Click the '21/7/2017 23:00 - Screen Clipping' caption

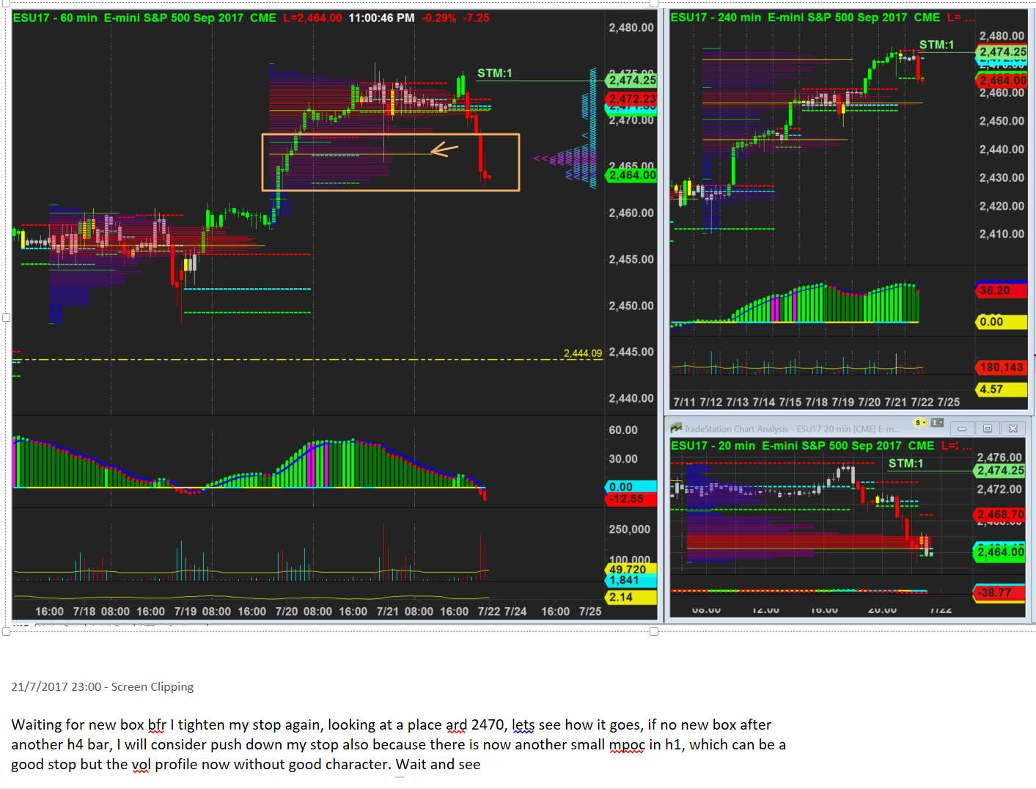[103, 687]
